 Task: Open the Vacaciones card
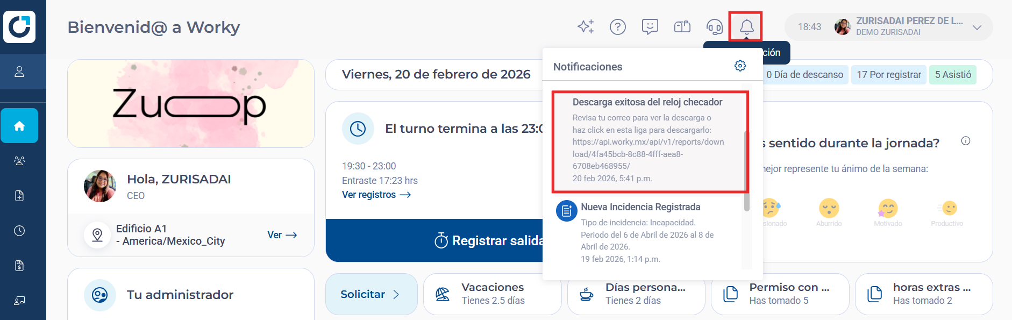pyautogui.click(x=492, y=294)
